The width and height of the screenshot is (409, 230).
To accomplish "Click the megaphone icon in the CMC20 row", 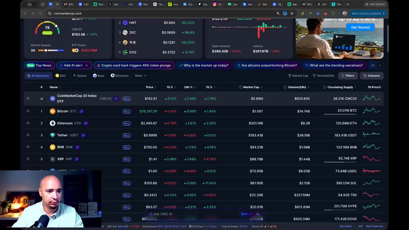I will pyautogui.click(x=42, y=99).
